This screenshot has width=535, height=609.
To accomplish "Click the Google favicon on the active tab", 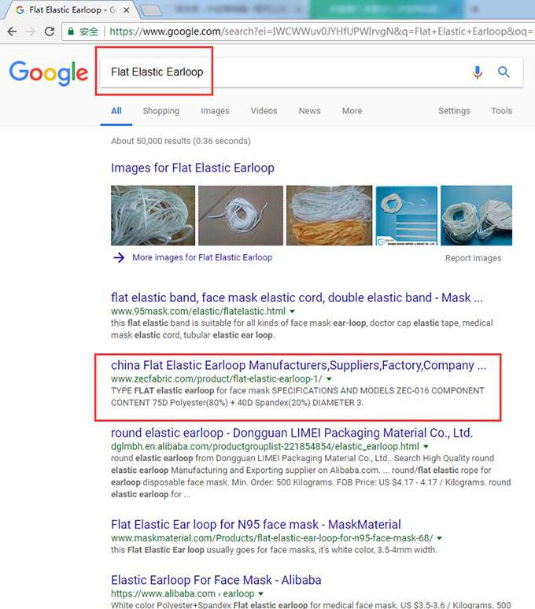I will click(x=20, y=10).
